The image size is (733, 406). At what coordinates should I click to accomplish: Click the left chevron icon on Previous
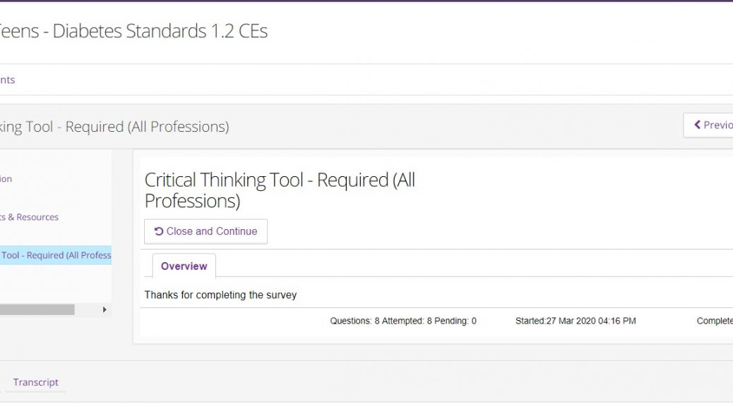click(698, 125)
